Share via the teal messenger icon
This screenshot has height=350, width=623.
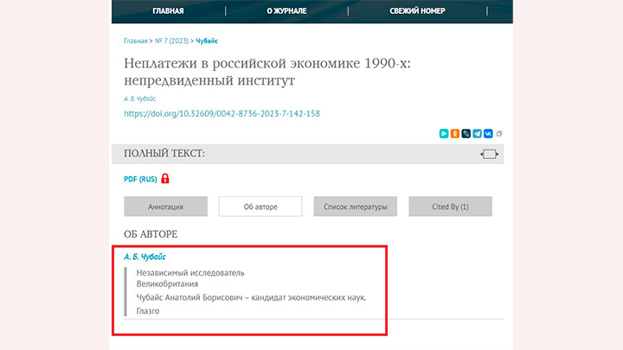point(444,134)
